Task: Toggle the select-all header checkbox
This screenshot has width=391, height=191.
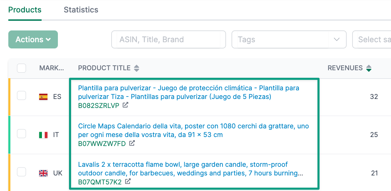Action: 21,68
